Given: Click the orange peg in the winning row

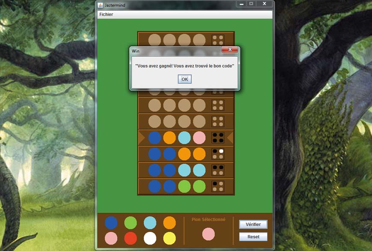Looking at the screenshot, I should [169, 138].
